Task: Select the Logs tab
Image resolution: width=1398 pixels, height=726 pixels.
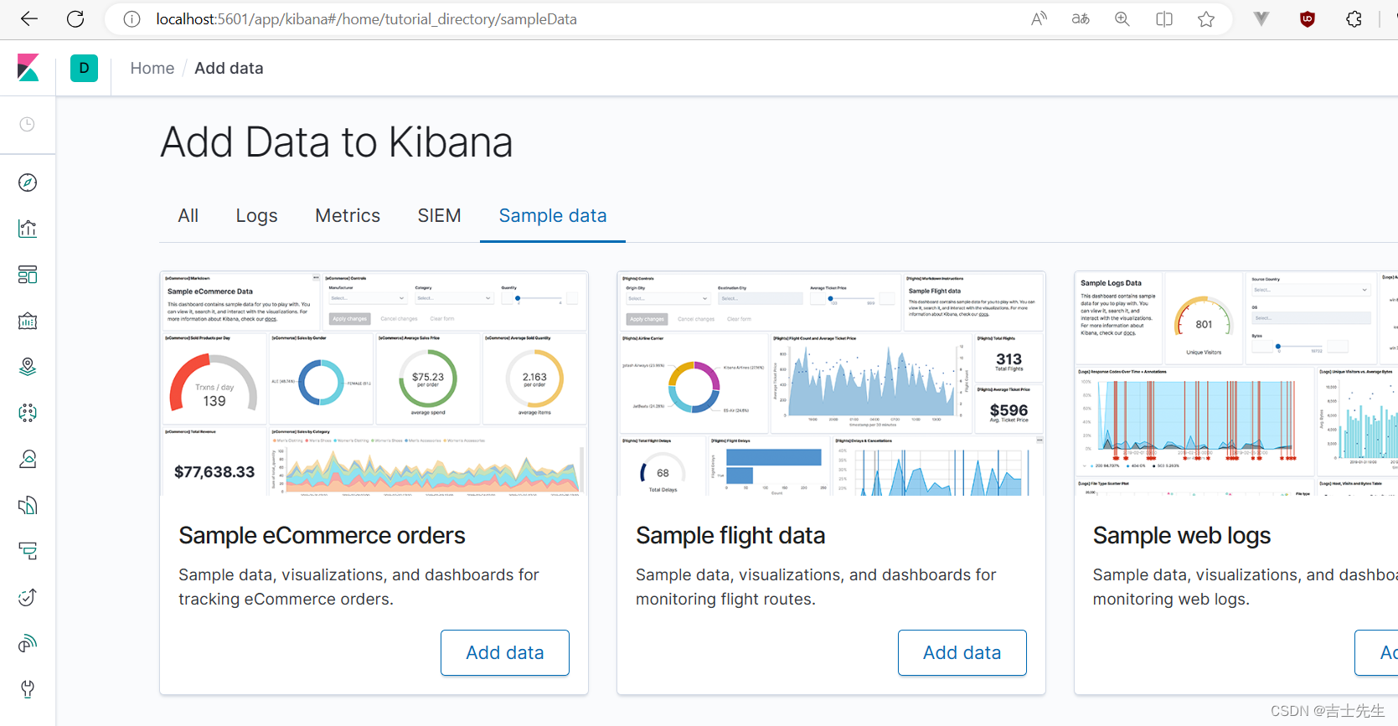Action: [x=256, y=216]
